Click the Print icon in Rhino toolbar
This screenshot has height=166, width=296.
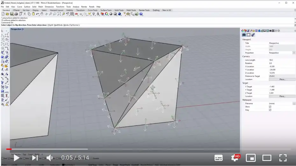(16, 14)
